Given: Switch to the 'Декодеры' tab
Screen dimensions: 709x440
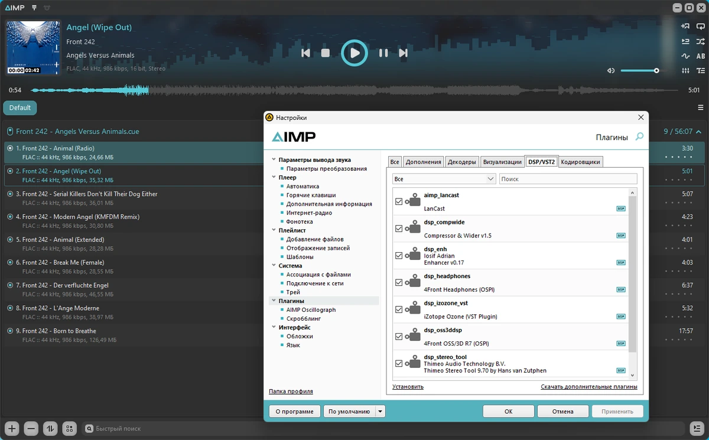Looking at the screenshot, I should [x=461, y=162].
